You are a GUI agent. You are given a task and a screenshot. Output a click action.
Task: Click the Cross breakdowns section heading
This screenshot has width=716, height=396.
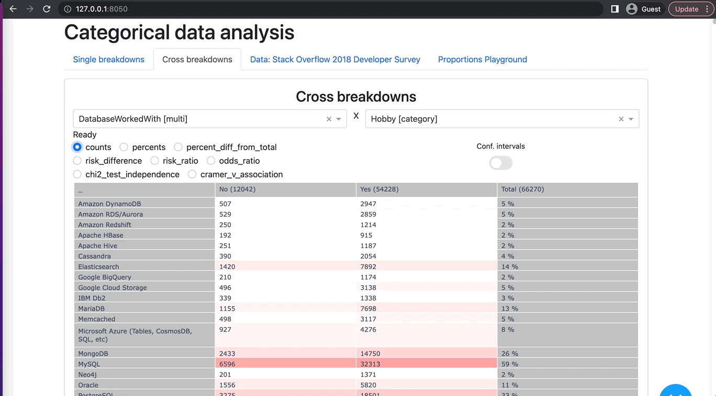click(x=356, y=97)
